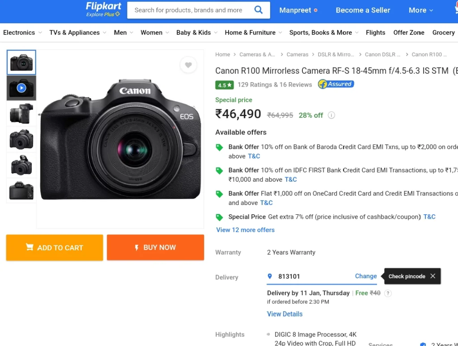Click the BUY NOW button
458x346 pixels.
point(155,247)
